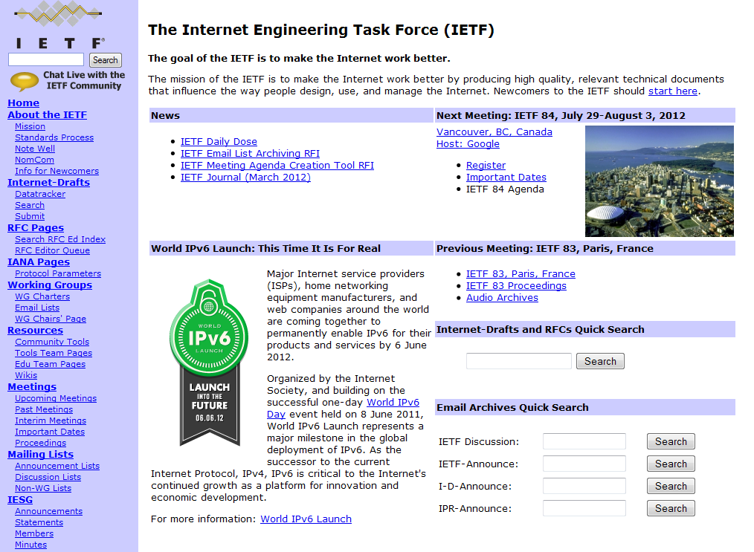Follow the 'start here' newcomers link

[673, 91]
